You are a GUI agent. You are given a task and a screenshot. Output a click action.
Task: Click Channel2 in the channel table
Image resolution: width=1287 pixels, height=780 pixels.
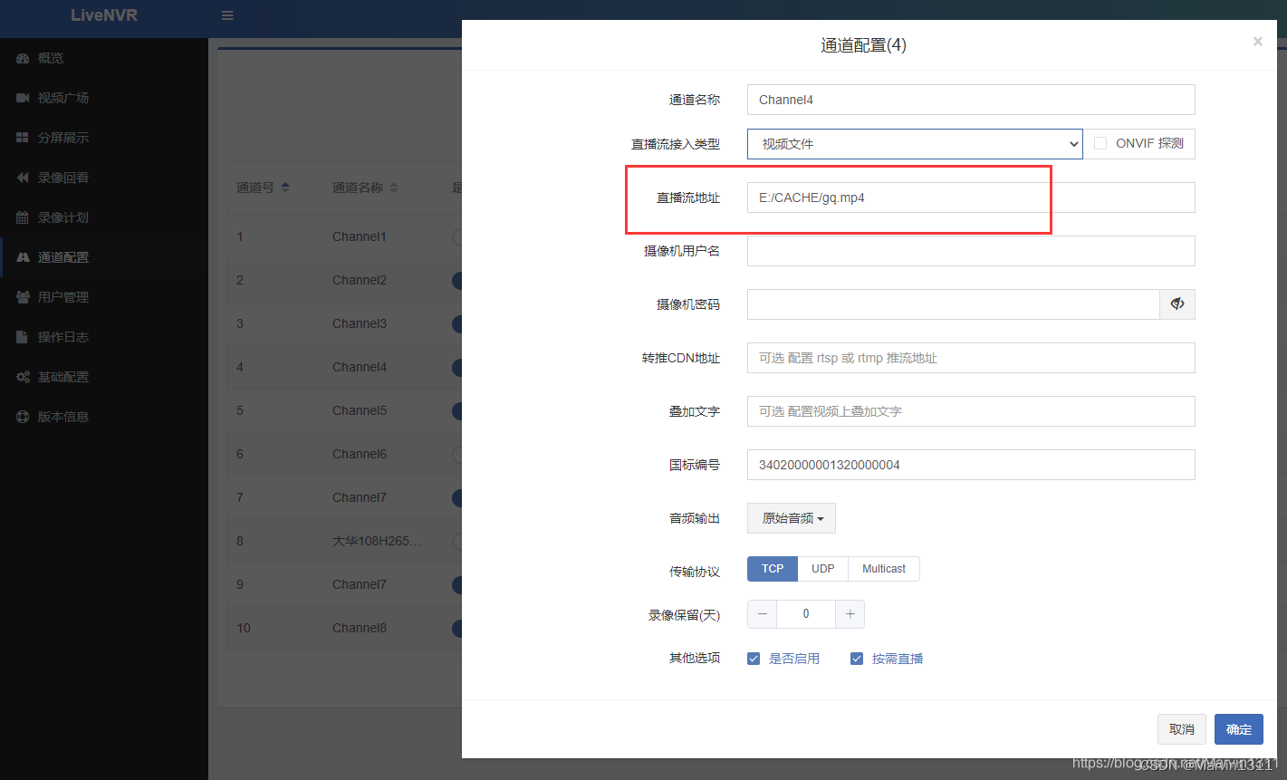click(360, 280)
